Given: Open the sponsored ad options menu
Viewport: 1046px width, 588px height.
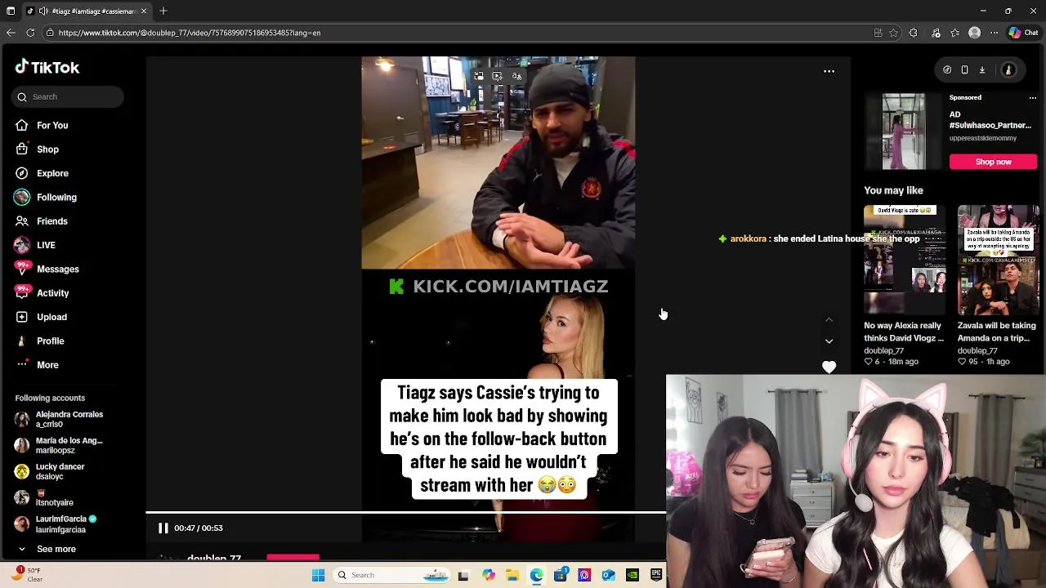Looking at the screenshot, I should 1032,98.
